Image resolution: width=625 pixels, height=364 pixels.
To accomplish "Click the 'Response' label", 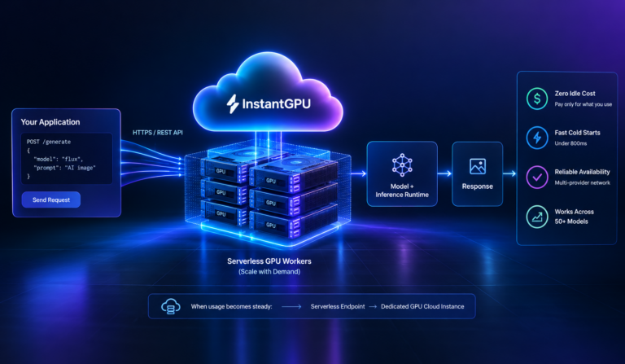I will (x=478, y=186).
